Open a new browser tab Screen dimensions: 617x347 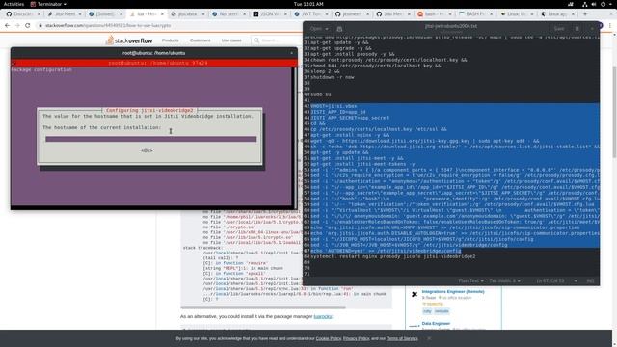point(585,13)
